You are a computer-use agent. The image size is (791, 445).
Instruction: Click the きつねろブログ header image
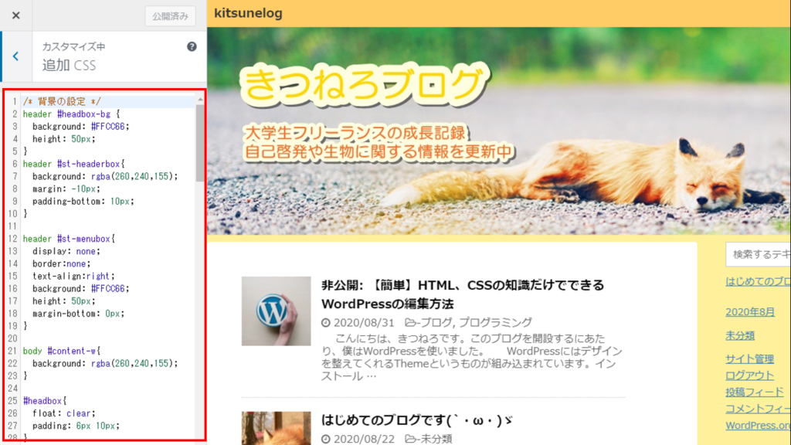click(x=499, y=131)
